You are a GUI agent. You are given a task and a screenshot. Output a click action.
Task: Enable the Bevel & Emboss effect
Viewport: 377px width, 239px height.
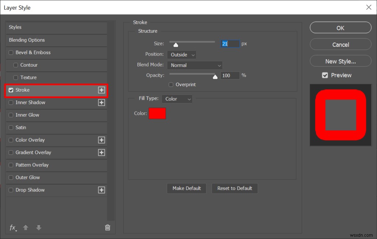pos(11,52)
